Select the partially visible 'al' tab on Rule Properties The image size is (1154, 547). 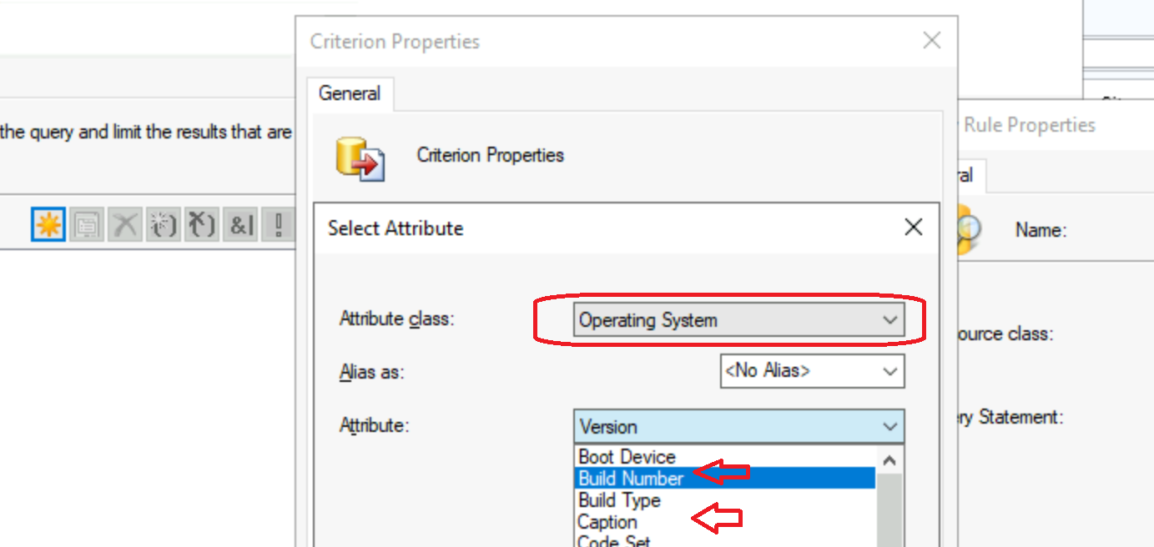967,175
